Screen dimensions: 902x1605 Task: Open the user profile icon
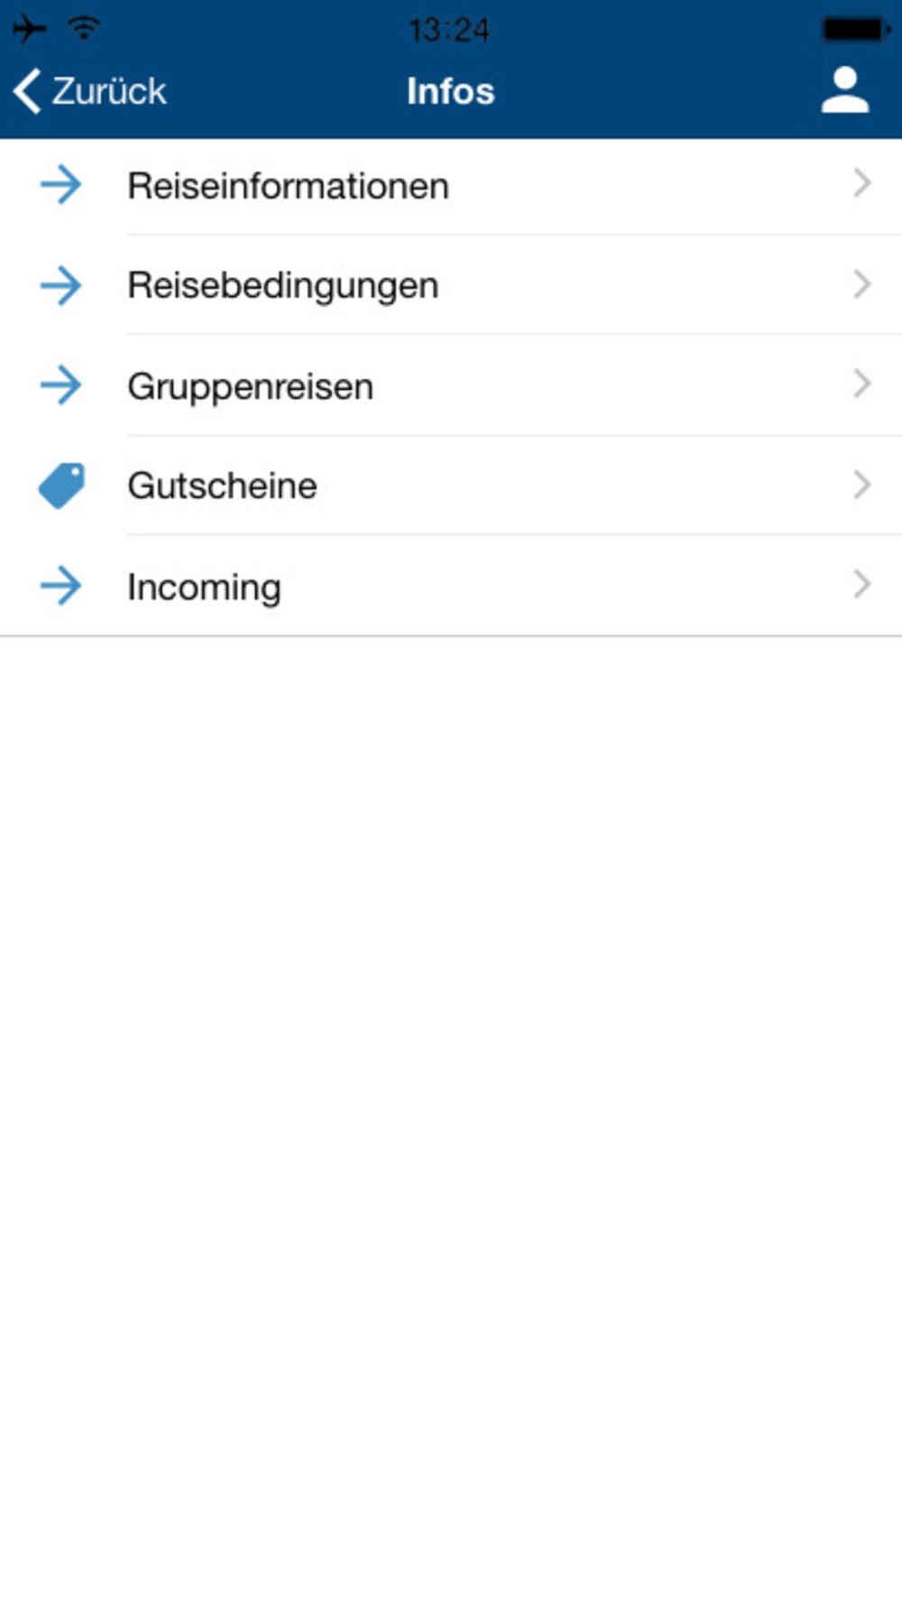pyautogui.click(x=845, y=90)
